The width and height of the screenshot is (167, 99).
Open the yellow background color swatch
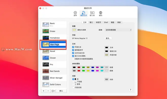[x=74, y=30]
